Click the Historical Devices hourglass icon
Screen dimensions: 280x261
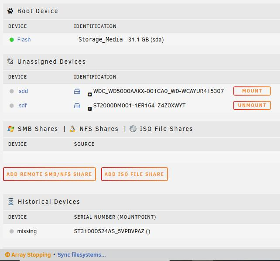[11, 202]
